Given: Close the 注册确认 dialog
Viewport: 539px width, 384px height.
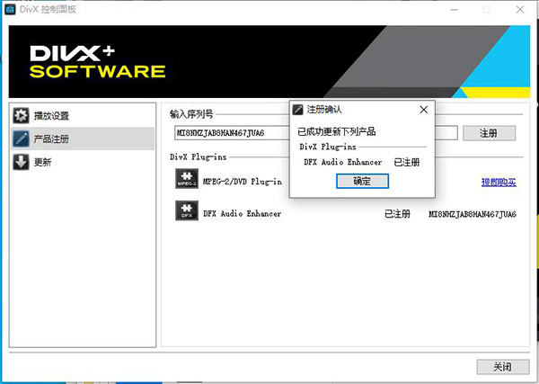Looking at the screenshot, I should [x=424, y=110].
